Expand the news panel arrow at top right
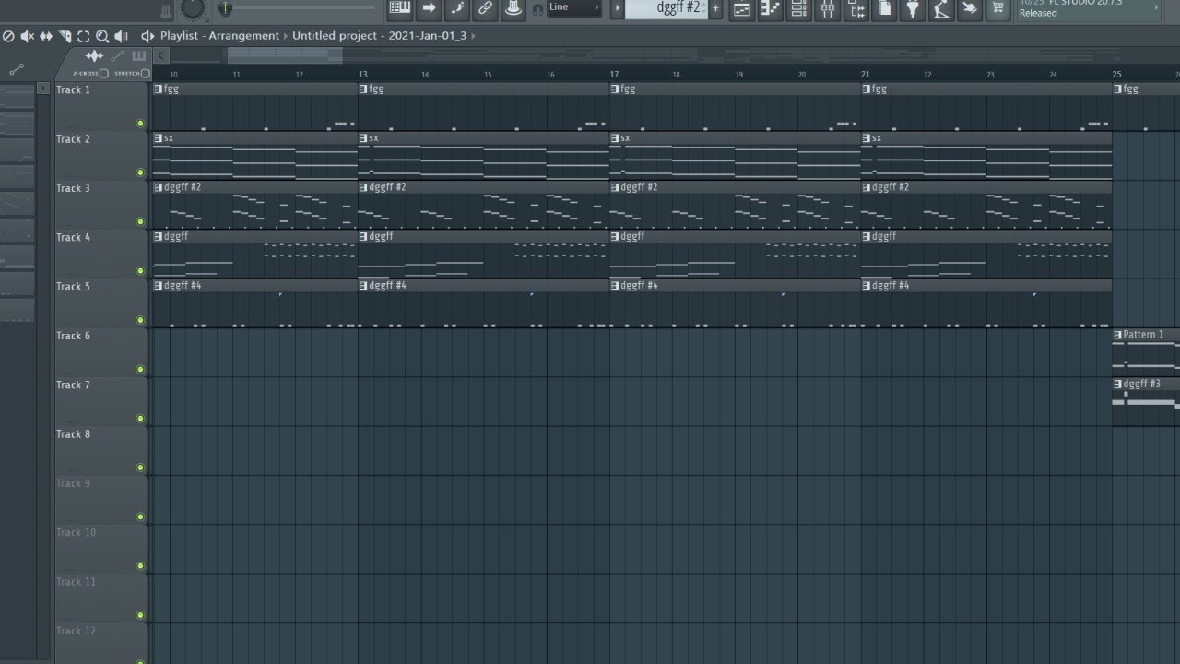The image size is (1180, 664). tap(1157, 7)
